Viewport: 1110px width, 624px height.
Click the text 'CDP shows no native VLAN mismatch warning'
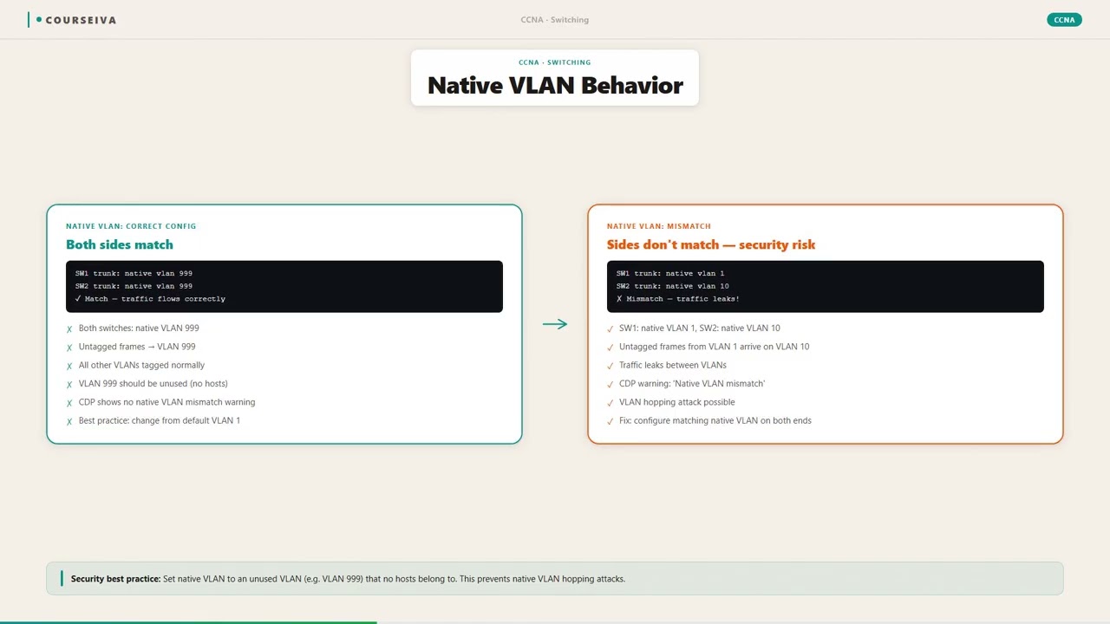click(x=166, y=402)
